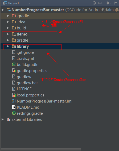Expand the External Libraries node
The height and width of the screenshot is (151, 119).
tap(2, 119)
